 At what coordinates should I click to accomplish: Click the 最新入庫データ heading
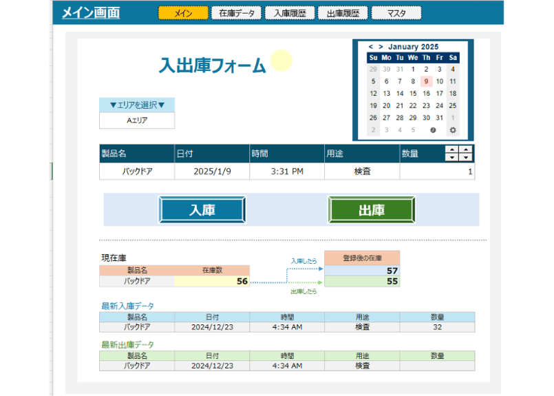pos(127,306)
